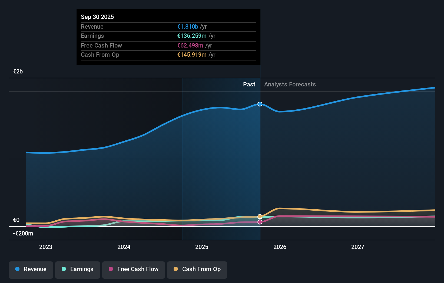This screenshot has height=283, width=444.
Task: Select the pink Free Cash Flow marker
Action: [260, 222]
